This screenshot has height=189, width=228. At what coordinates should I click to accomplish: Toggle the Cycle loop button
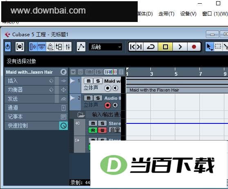151,47
